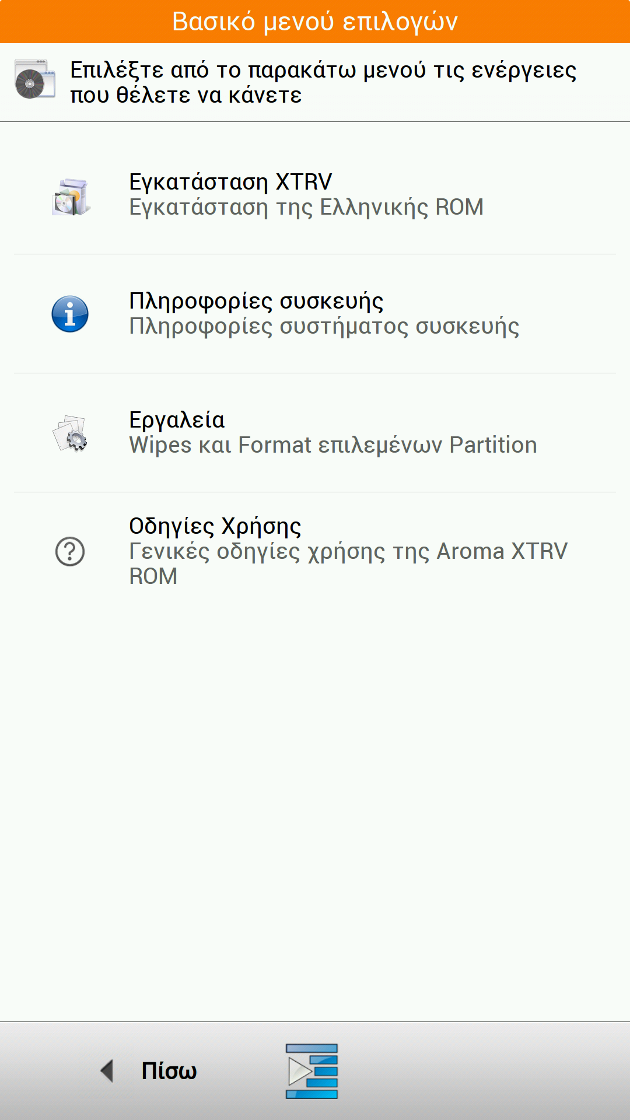Click the installer disc icon in header
Image resolution: width=630 pixels, height=1120 pixels.
pyautogui.click(x=35, y=79)
